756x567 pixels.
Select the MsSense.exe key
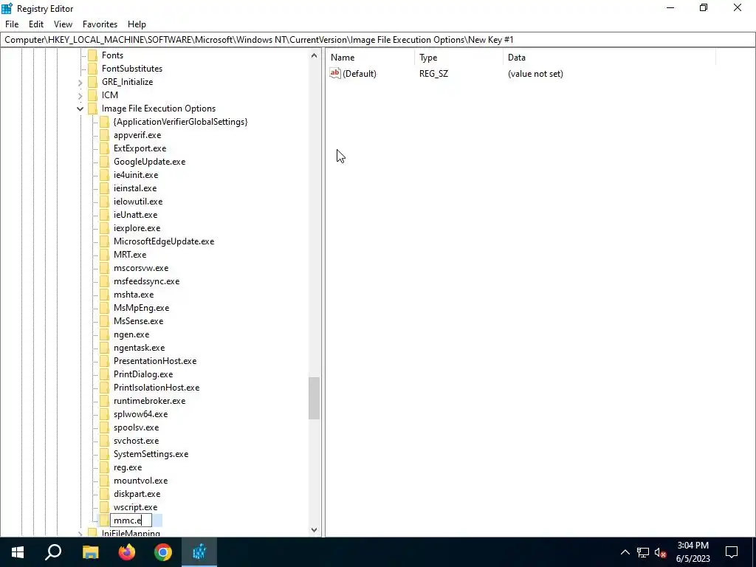pyautogui.click(x=138, y=320)
